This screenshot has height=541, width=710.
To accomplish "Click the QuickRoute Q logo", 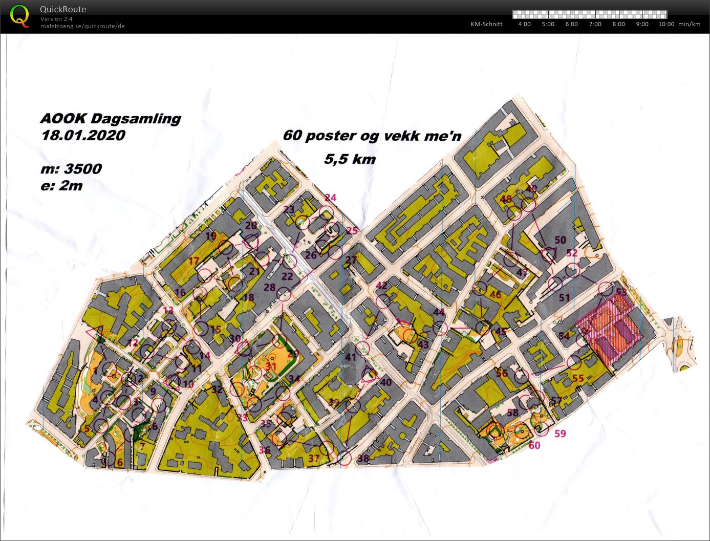I will point(19,15).
